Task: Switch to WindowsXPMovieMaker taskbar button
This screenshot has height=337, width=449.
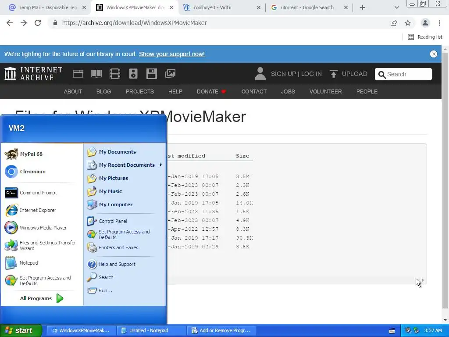Action: [81, 330]
